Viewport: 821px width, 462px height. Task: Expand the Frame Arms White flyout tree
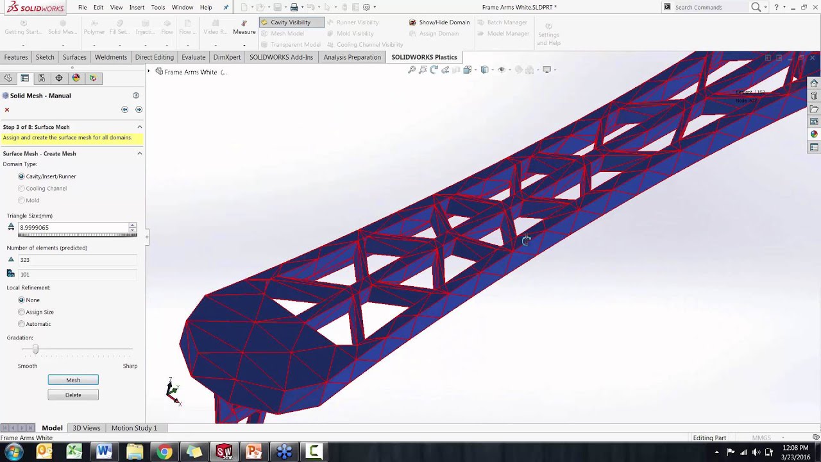pyautogui.click(x=149, y=71)
